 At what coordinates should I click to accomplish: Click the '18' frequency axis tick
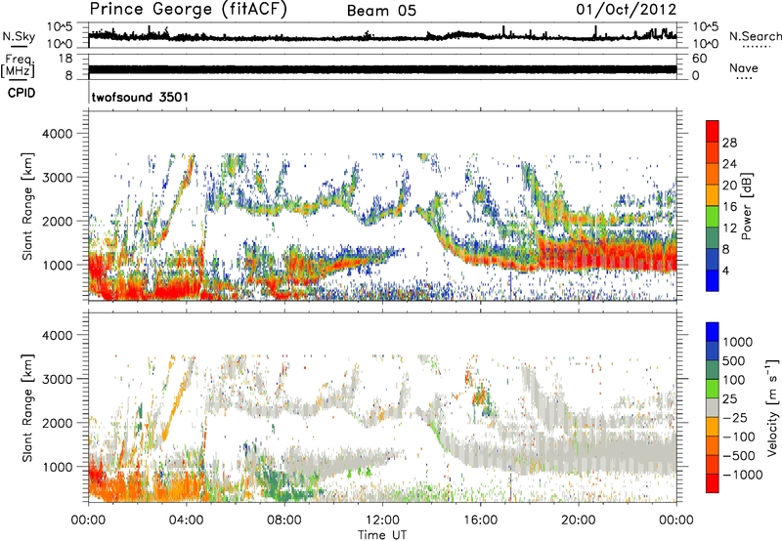(x=65, y=59)
